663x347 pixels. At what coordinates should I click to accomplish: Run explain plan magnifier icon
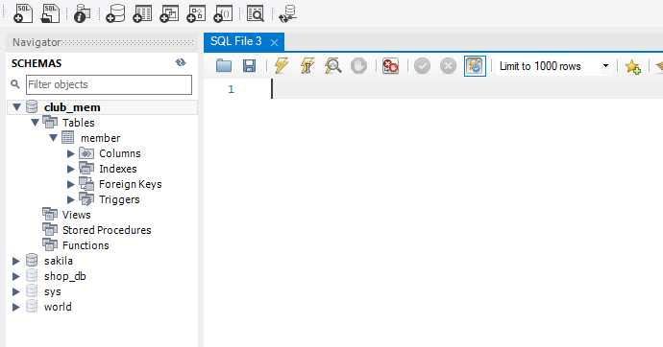pos(332,66)
